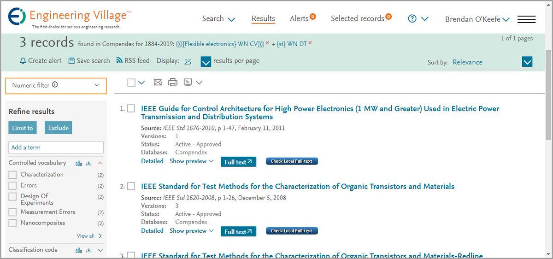The height and width of the screenshot is (259, 553).
Task: Open IEEE Standard for Test Methods title
Action: (298, 187)
